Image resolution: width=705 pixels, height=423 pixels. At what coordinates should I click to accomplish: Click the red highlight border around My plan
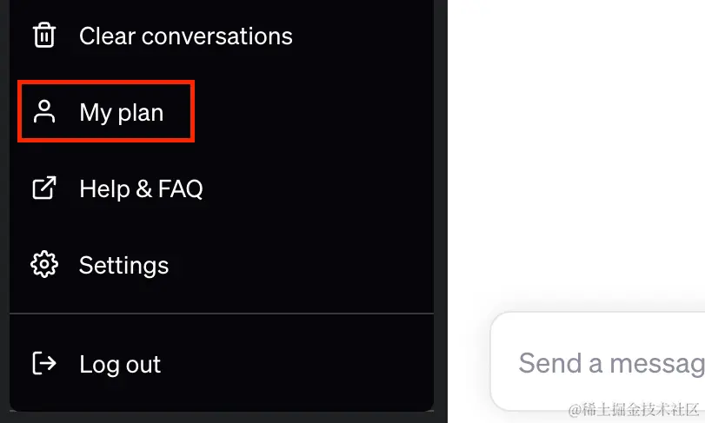click(106, 83)
